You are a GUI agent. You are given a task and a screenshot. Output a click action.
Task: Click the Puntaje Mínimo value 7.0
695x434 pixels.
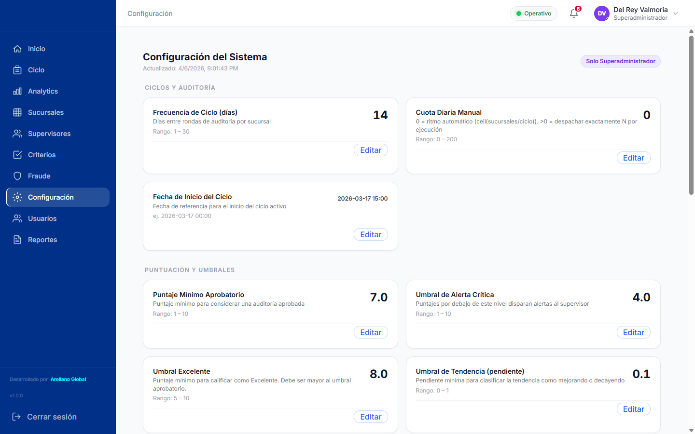(x=379, y=297)
